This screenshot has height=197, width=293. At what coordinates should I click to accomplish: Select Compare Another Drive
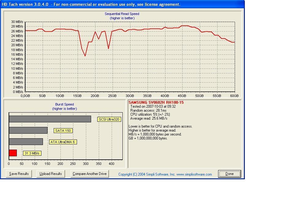pyautogui.click(x=90, y=174)
